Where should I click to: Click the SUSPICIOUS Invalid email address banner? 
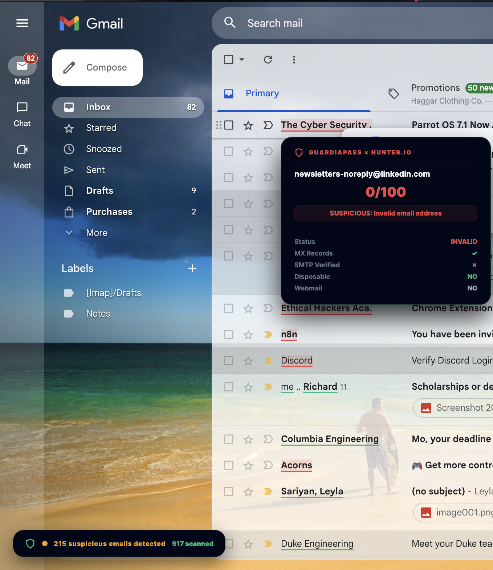[x=386, y=213]
